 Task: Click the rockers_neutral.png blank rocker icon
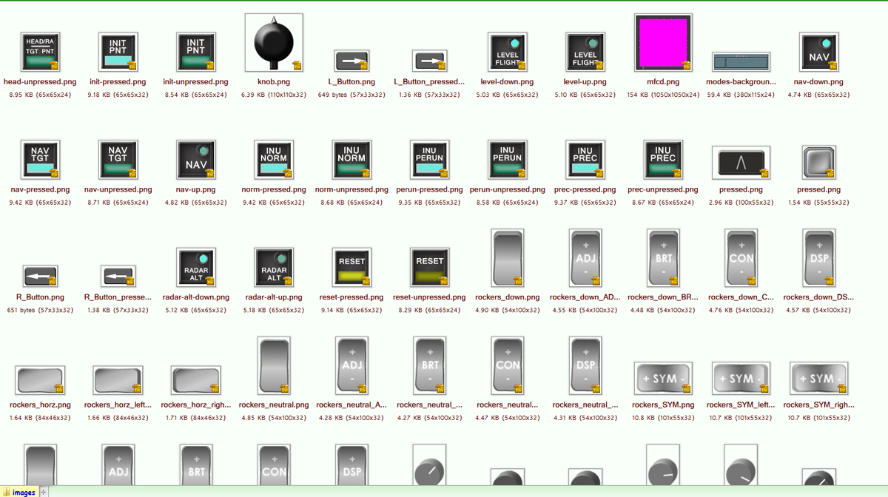[x=274, y=366]
